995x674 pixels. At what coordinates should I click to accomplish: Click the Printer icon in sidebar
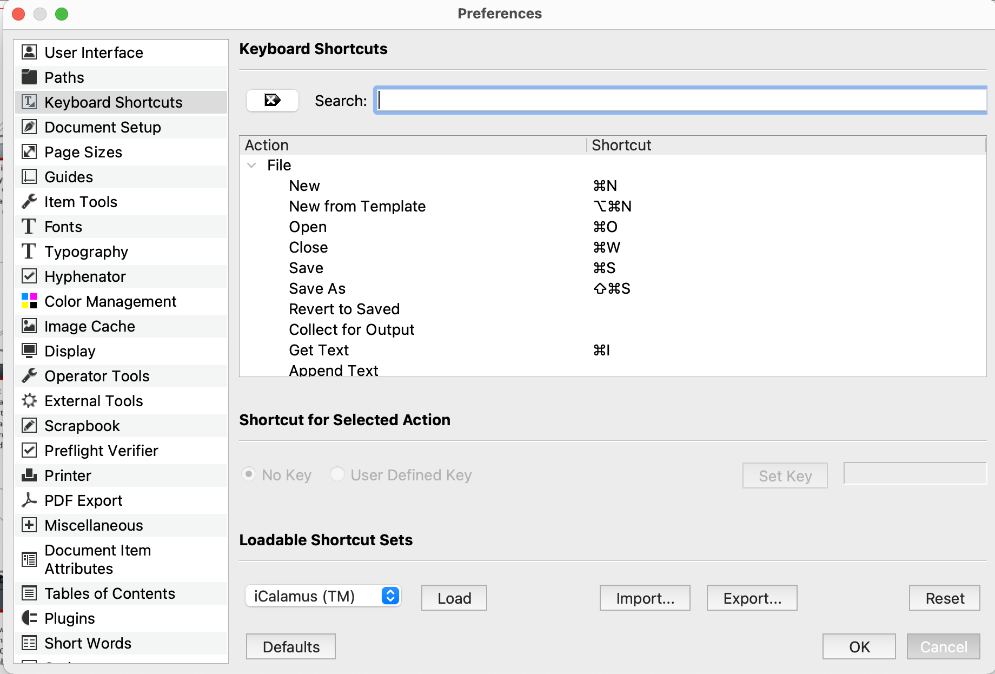point(29,475)
